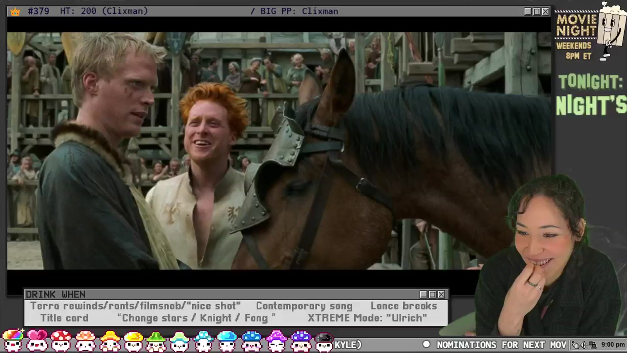Close the DRINK WHEN window
The height and width of the screenshot is (353, 627).
point(441,294)
